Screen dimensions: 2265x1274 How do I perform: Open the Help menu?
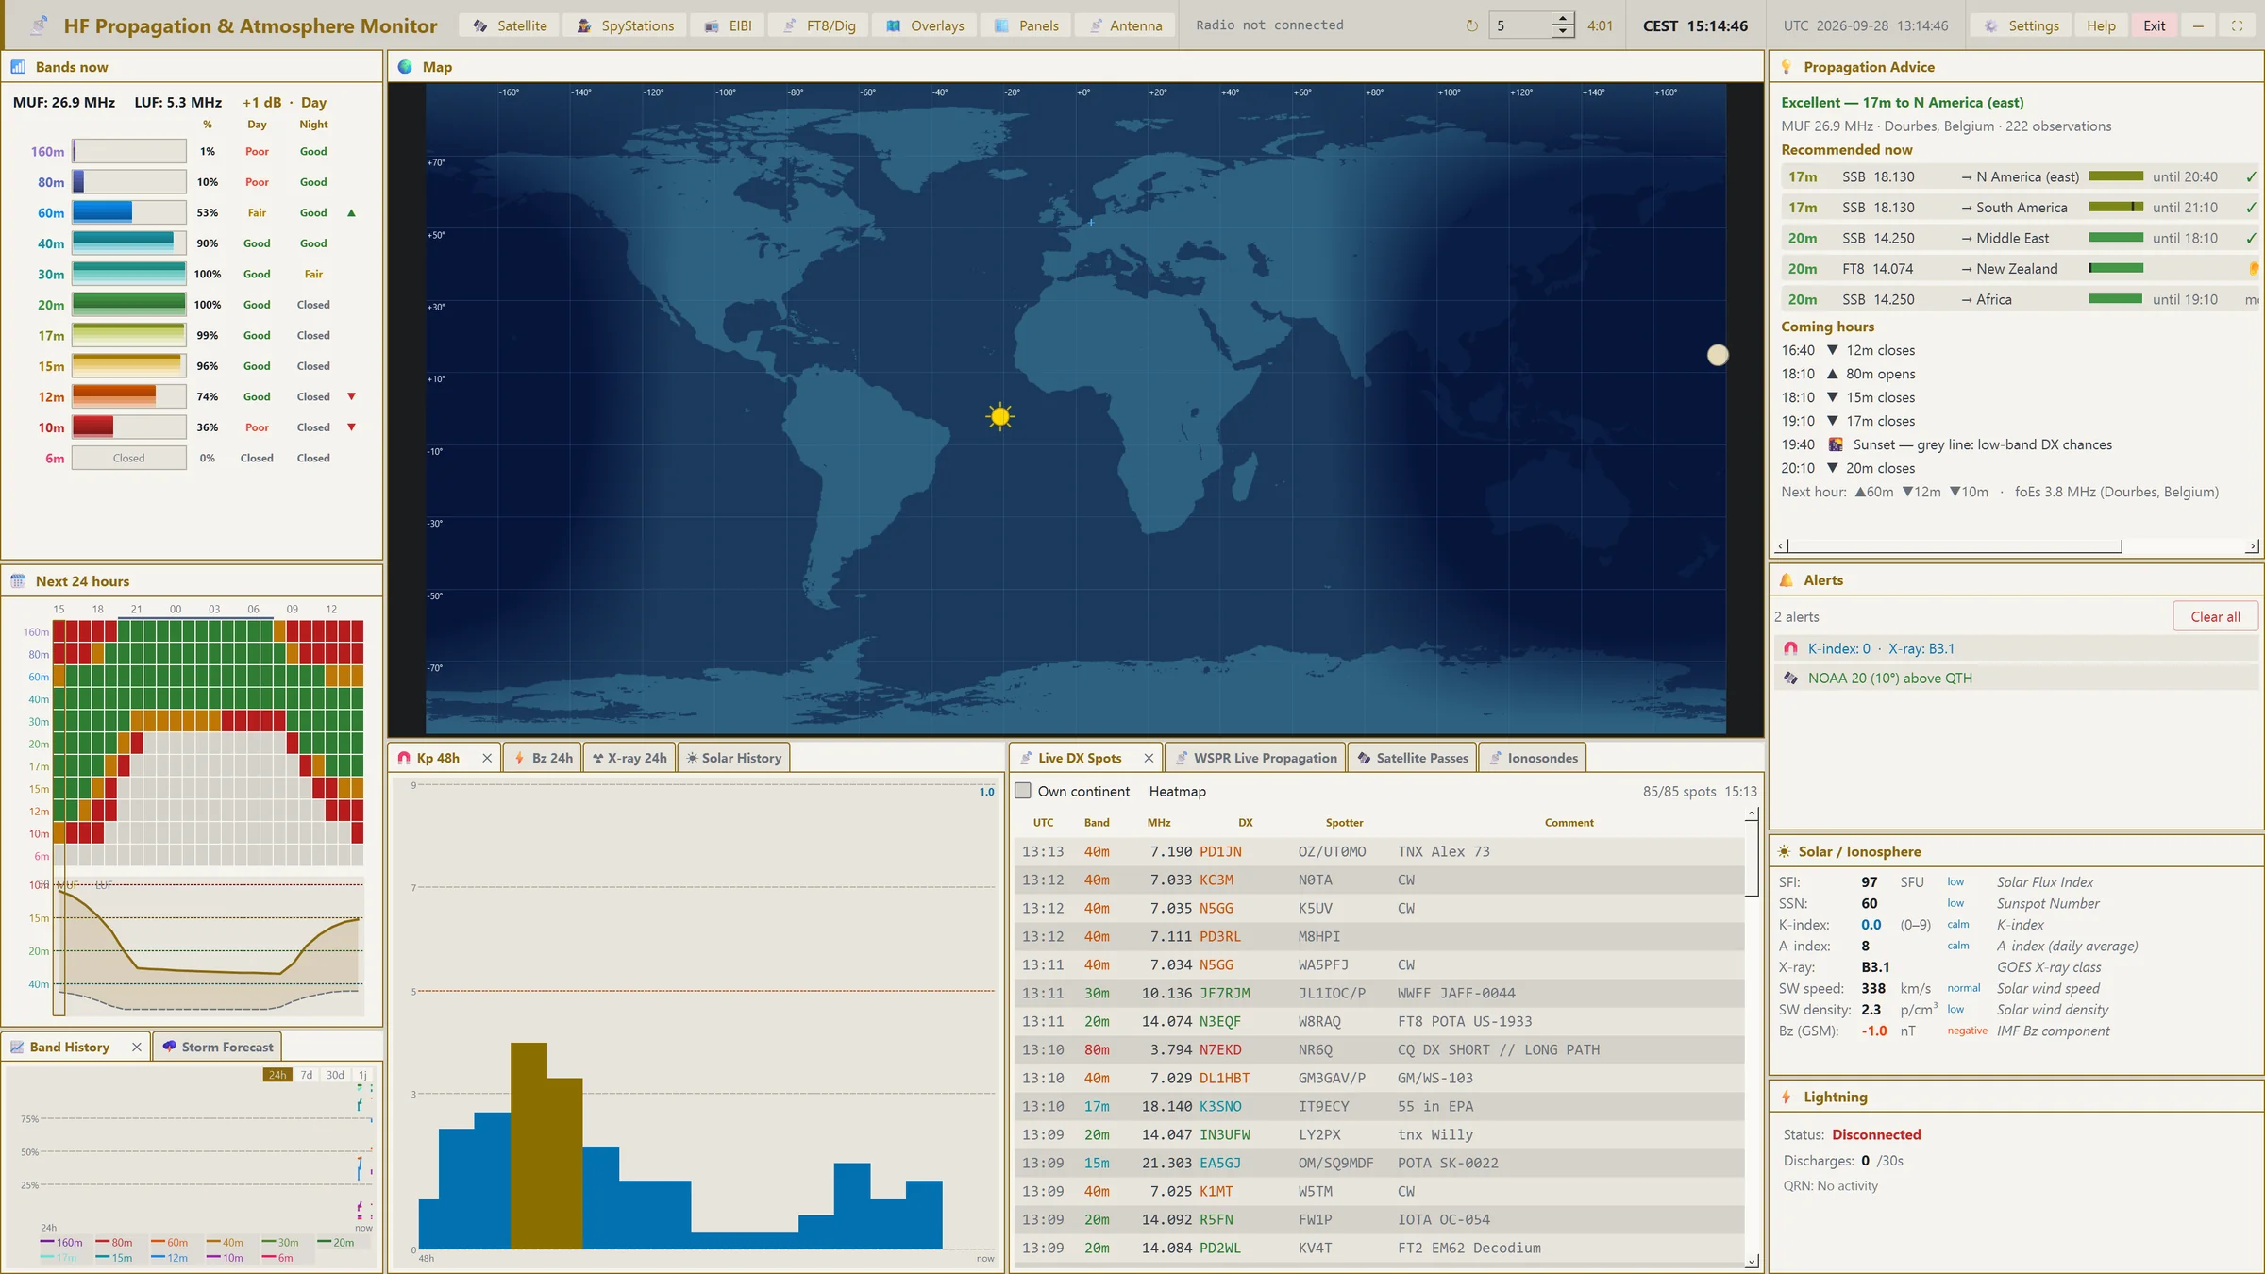click(x=2100, y=25)
